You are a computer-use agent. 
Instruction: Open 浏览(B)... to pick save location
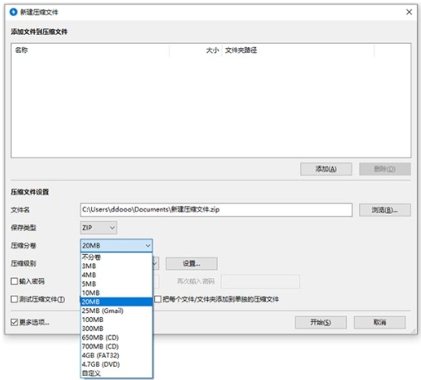[x=385, y=210]
